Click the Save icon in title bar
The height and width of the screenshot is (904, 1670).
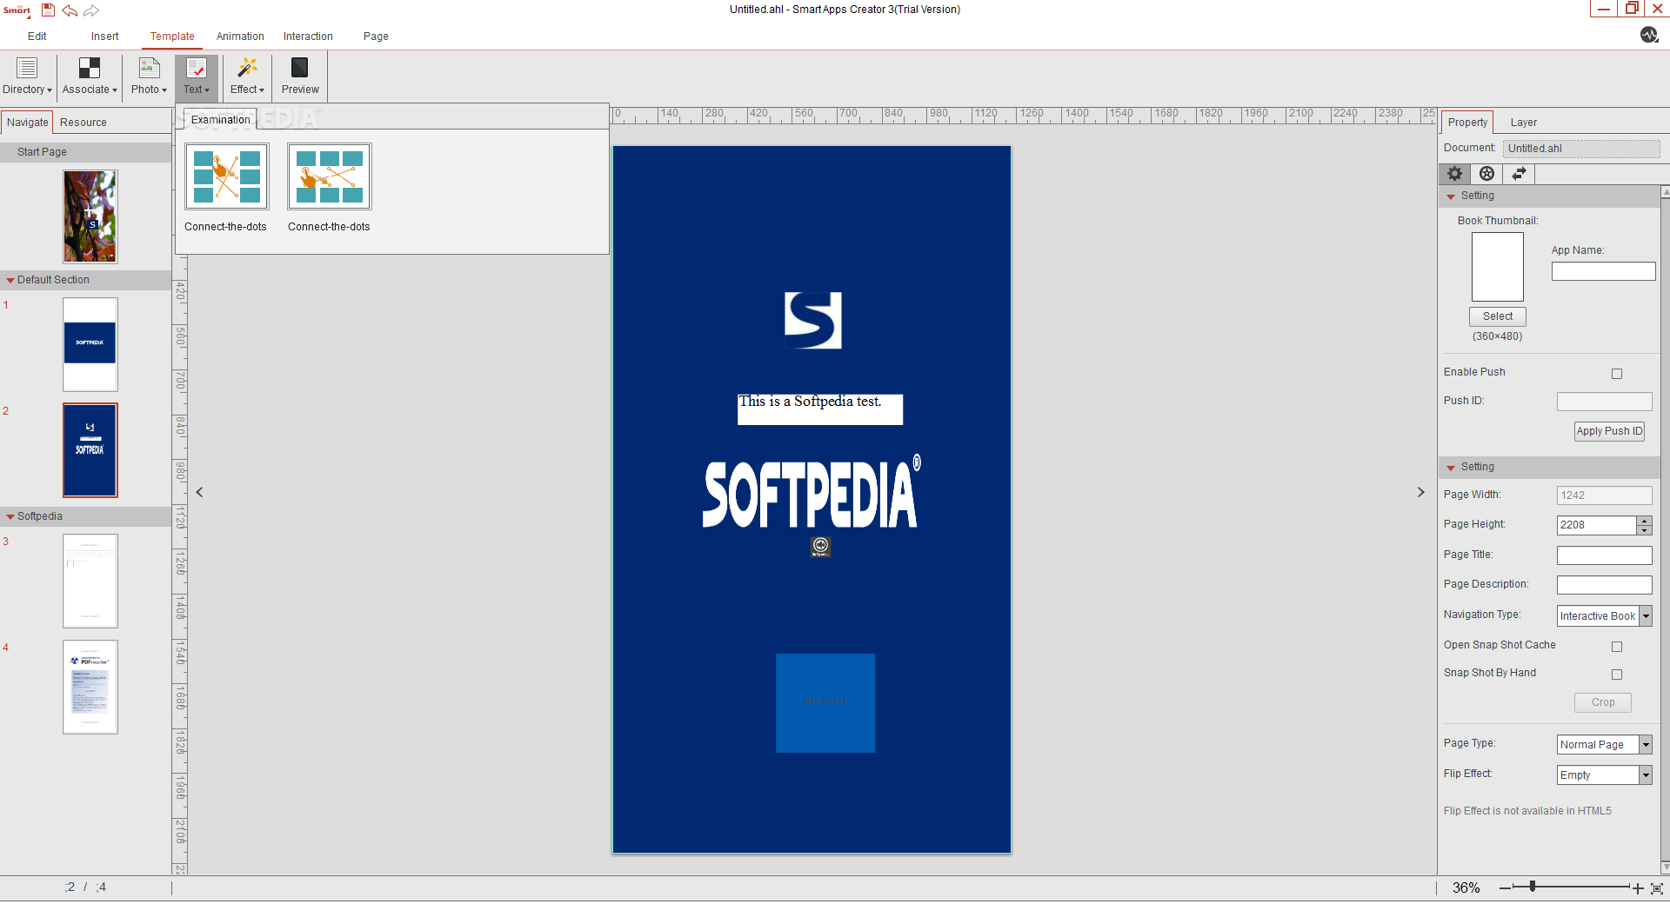(x=49, y=10)
